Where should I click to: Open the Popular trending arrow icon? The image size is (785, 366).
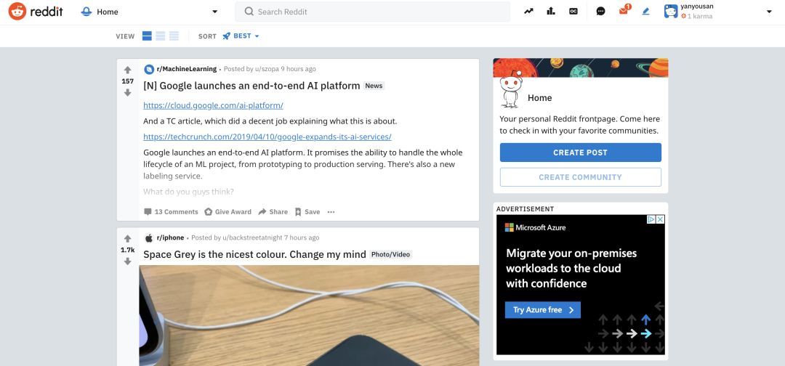click(x=528, y=12)
